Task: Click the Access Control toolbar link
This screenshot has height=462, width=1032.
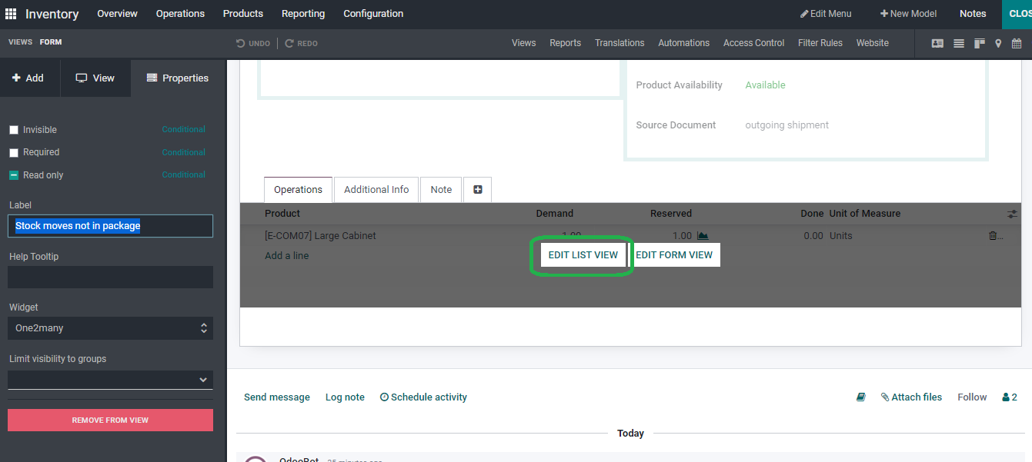Action: tap(753, 43)
